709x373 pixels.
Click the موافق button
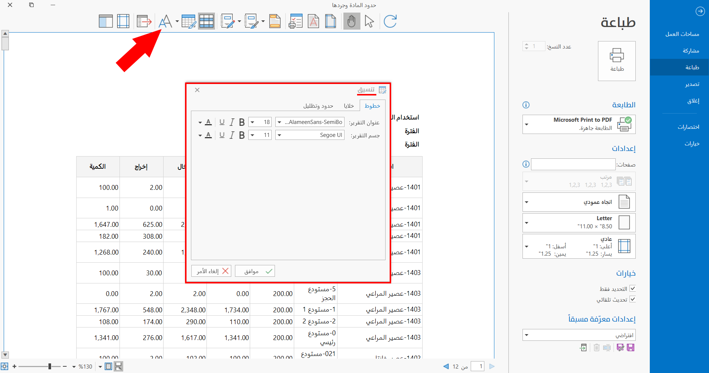coord(255,271)
